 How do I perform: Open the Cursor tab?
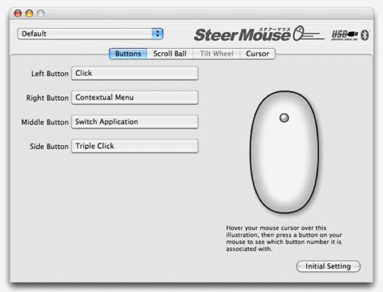[257, 53]
